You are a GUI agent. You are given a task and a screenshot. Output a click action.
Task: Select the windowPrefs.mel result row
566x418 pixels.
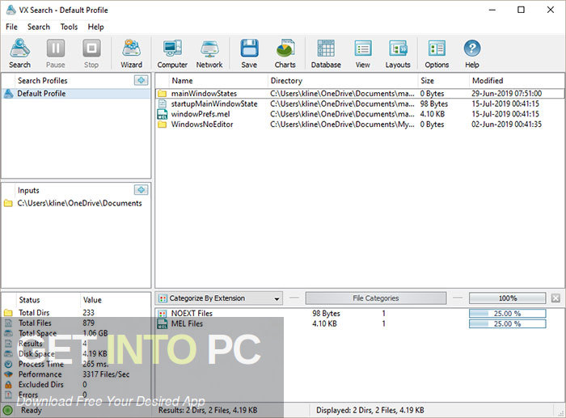(360, 114)
